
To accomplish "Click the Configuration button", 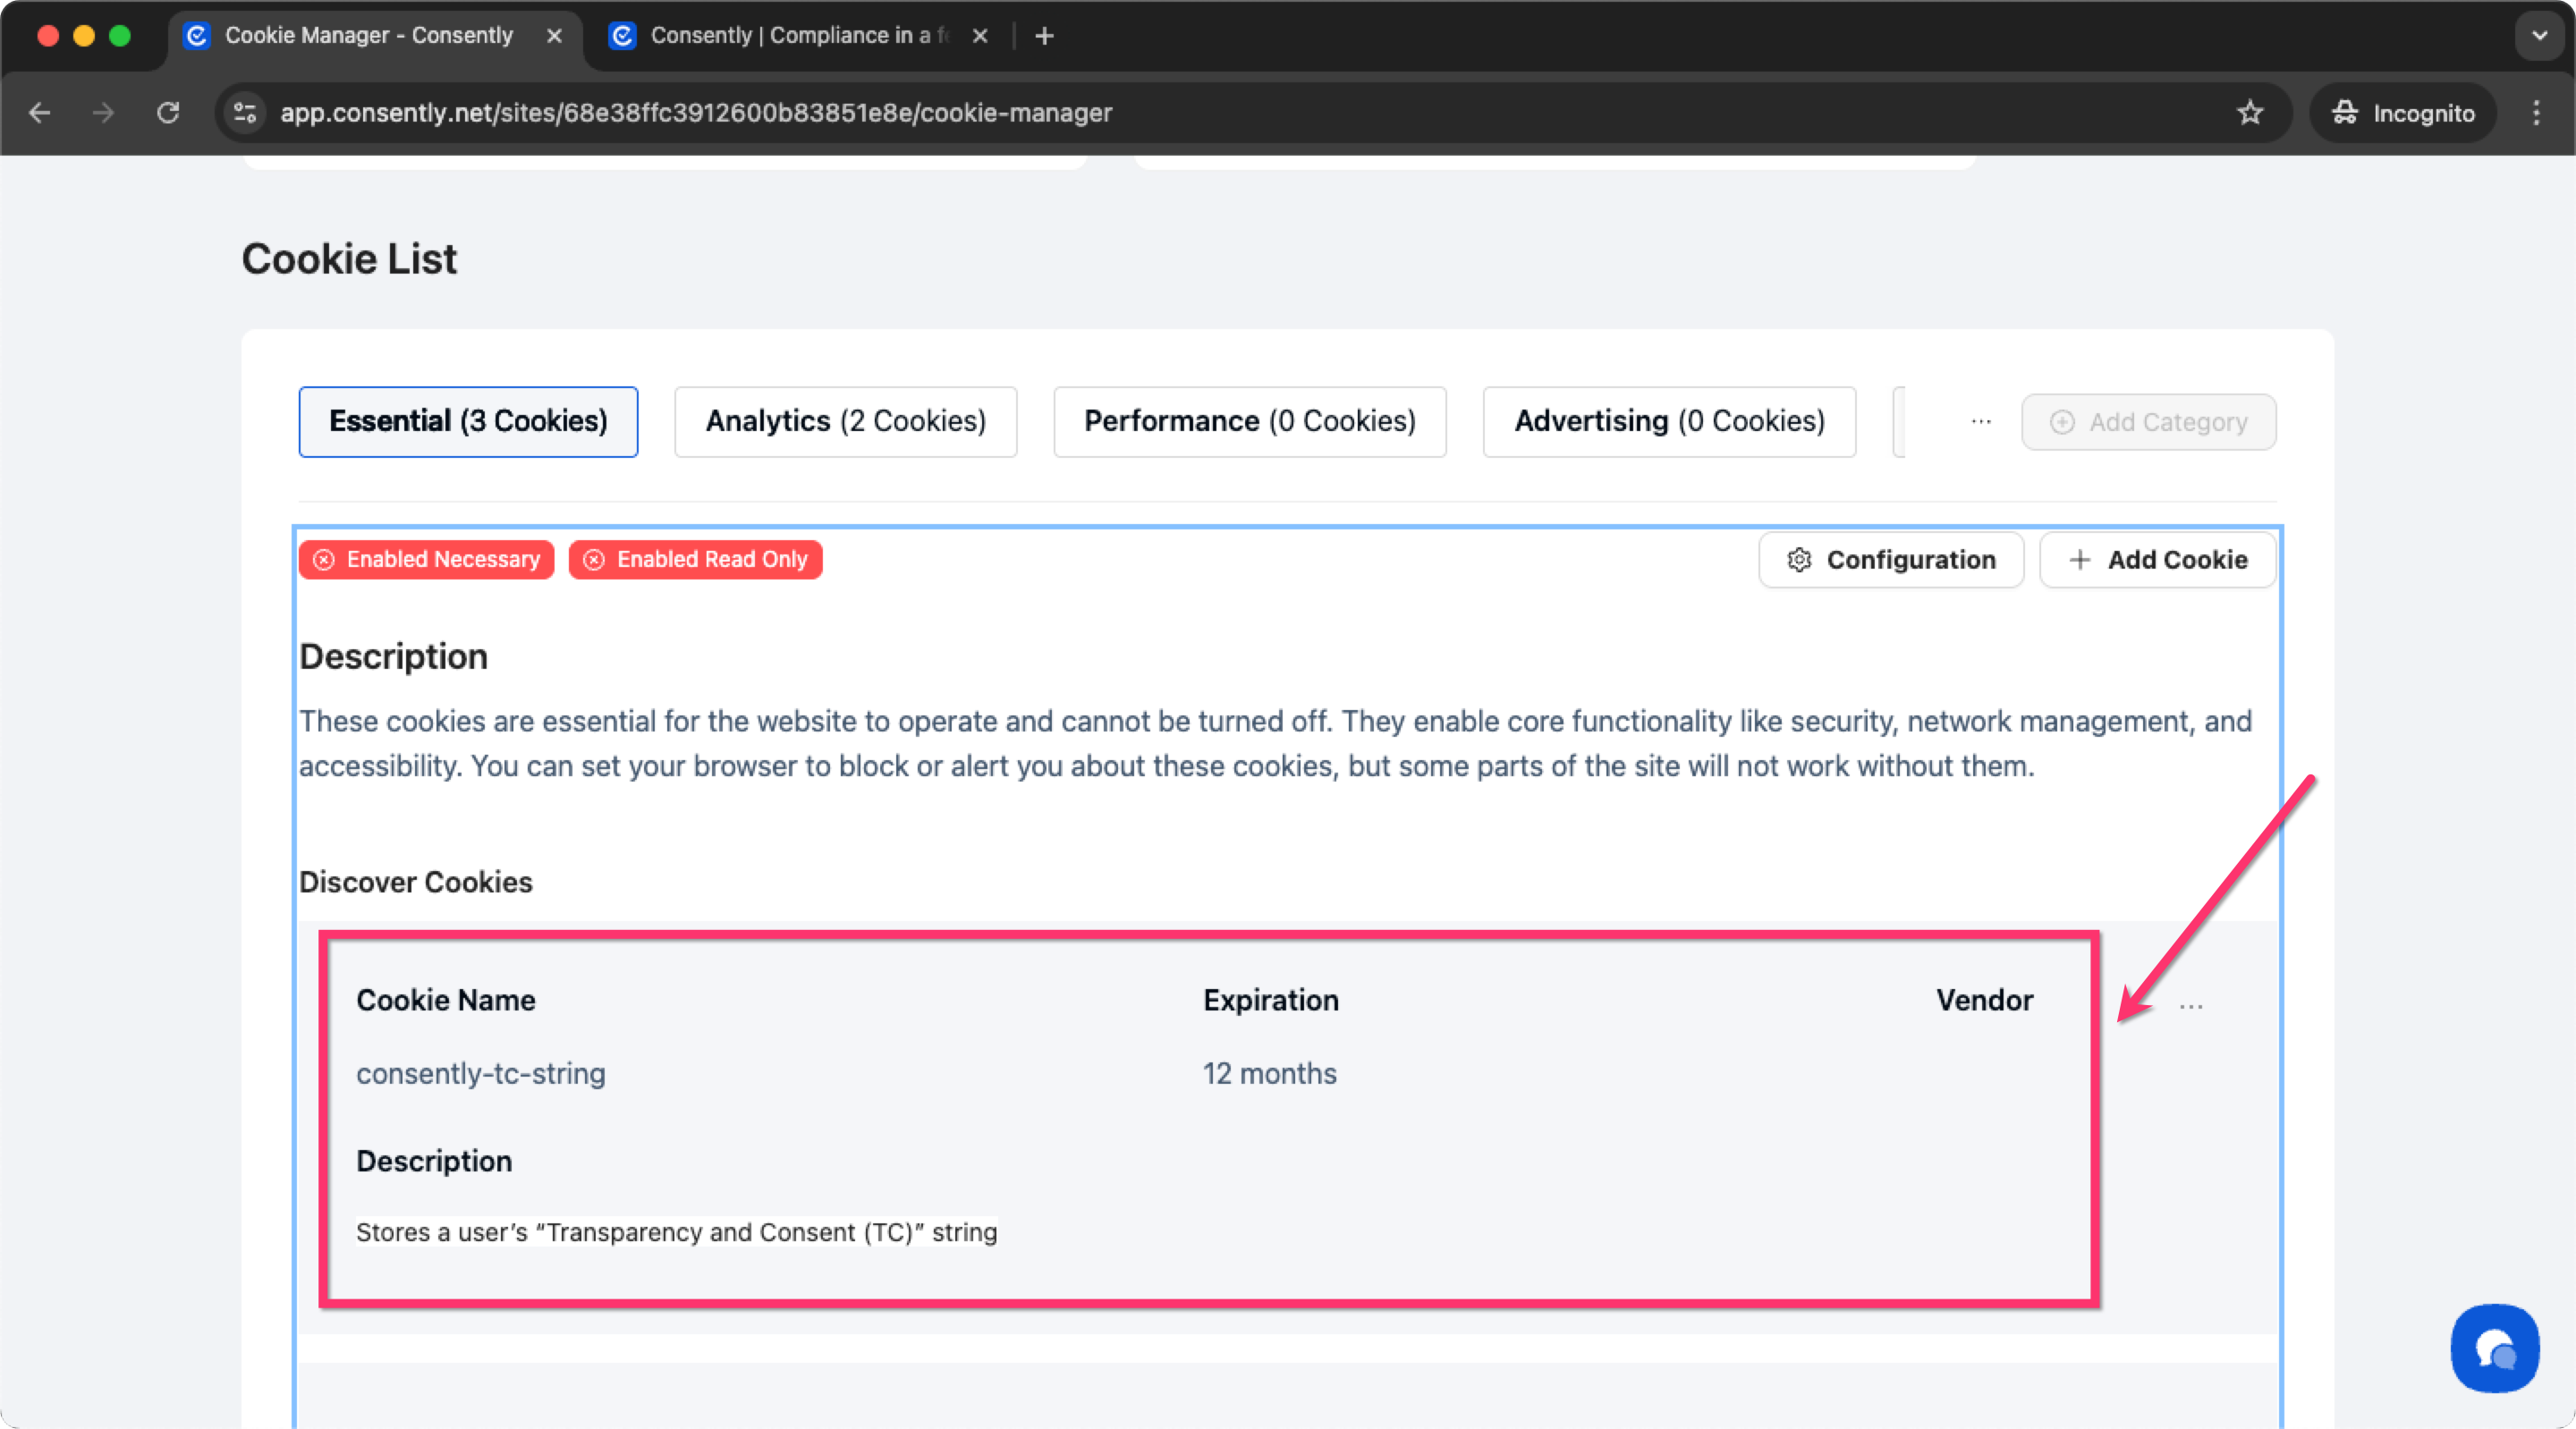I will pyautogui.click(x=1890, y=560).
